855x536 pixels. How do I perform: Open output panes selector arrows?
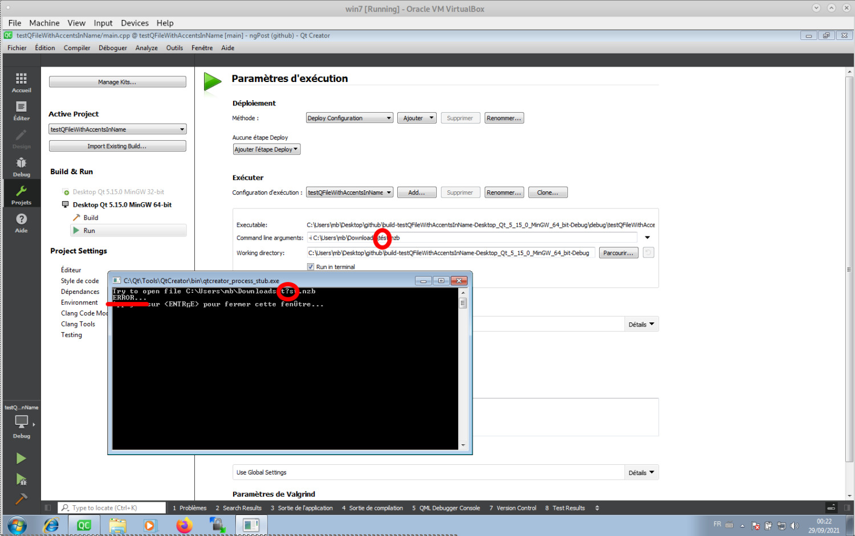[x=597, y=508]
